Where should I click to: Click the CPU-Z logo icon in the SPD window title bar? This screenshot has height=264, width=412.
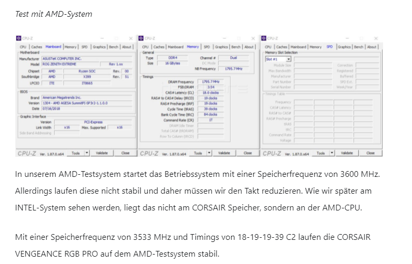(264, 38)
